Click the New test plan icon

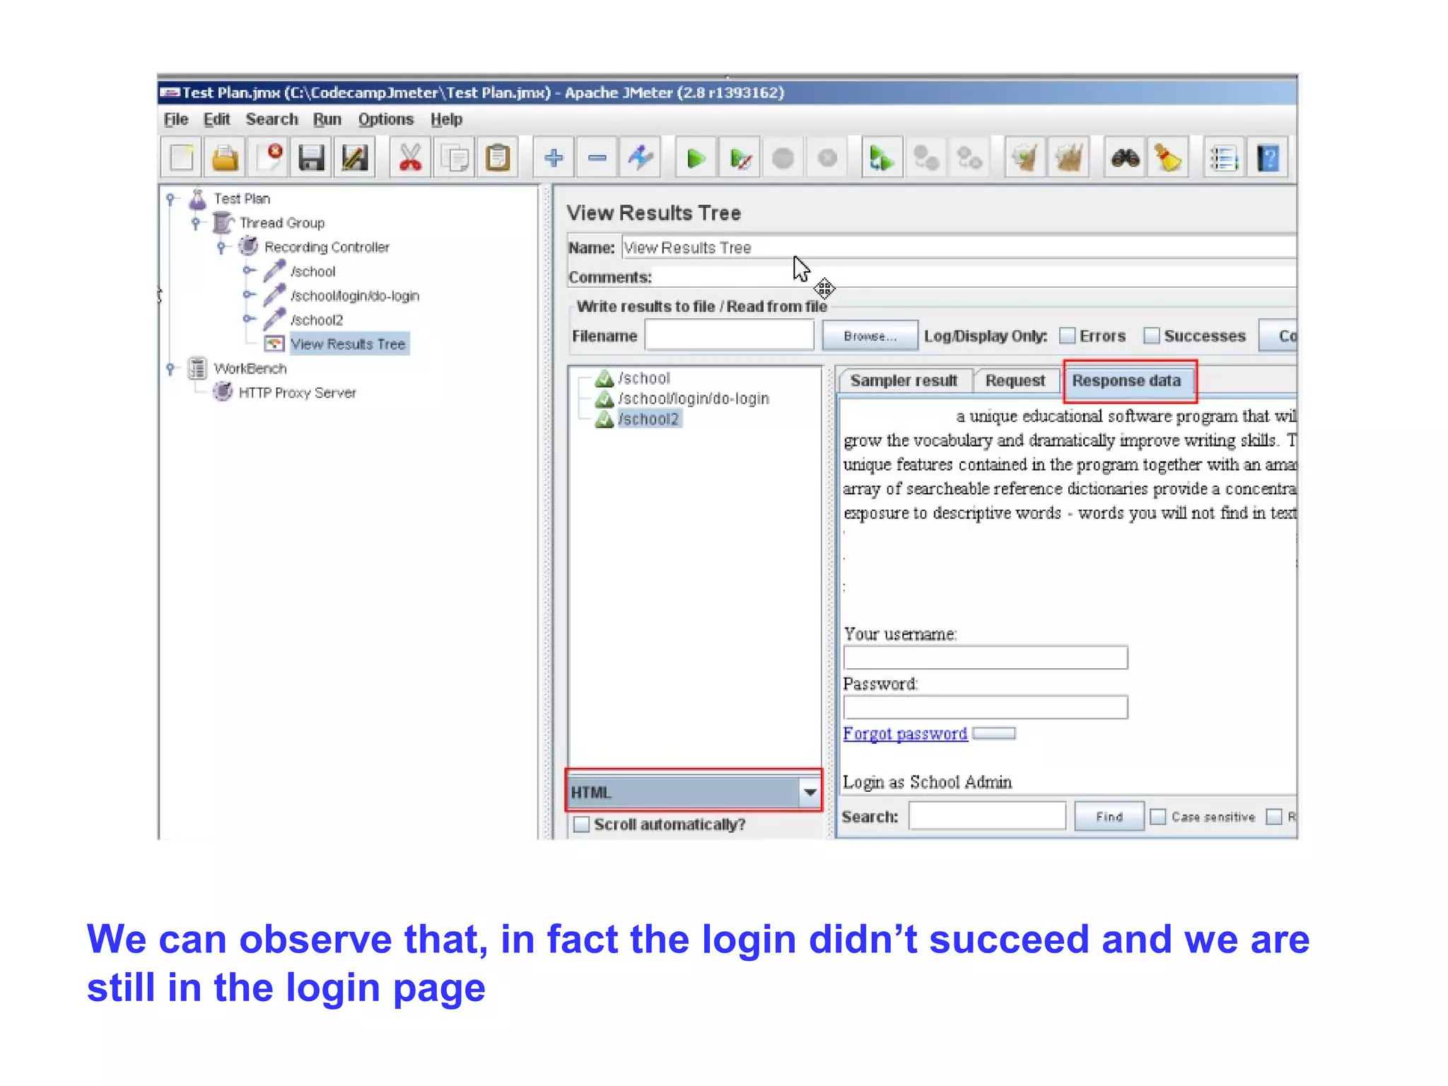click(x=182, y=157)
